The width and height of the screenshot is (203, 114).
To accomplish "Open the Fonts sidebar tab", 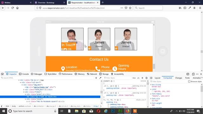I will (x=187, y=78).
